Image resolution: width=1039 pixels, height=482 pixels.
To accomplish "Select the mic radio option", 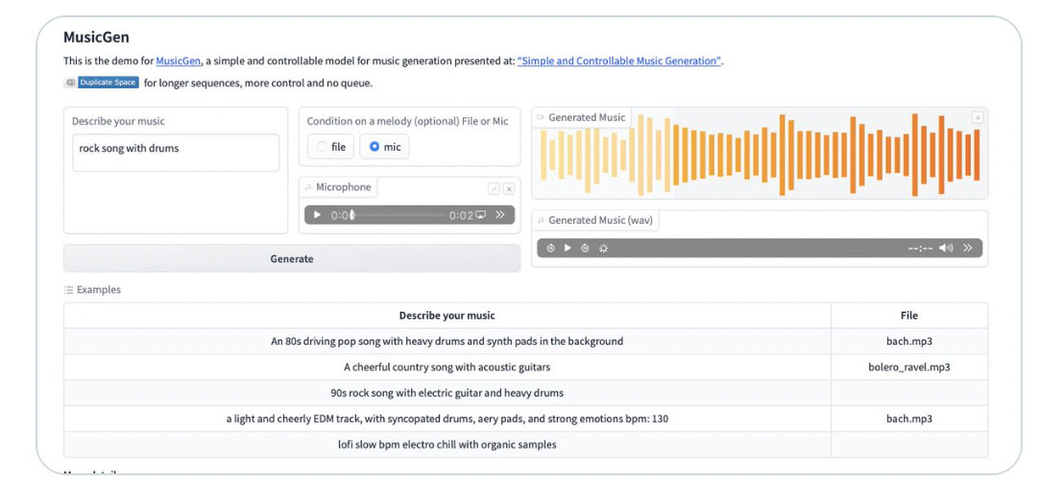I will click(384, 147).
